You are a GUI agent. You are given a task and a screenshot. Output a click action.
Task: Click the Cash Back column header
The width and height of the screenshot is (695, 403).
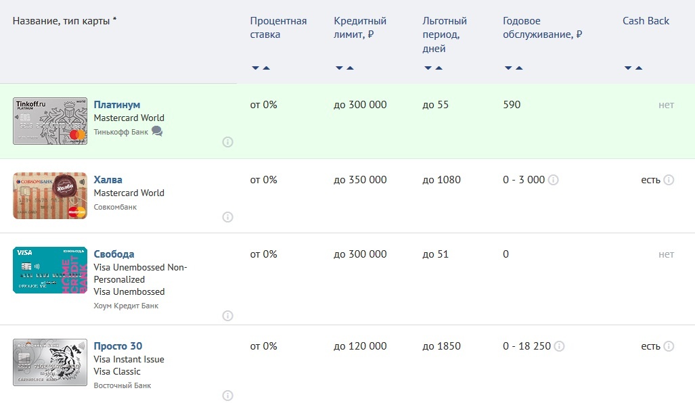pyautogui.click(x=646, y=21)
